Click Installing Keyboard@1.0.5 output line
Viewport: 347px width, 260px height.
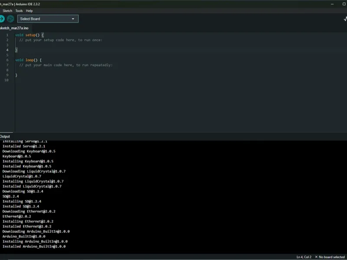pos(28,161)
